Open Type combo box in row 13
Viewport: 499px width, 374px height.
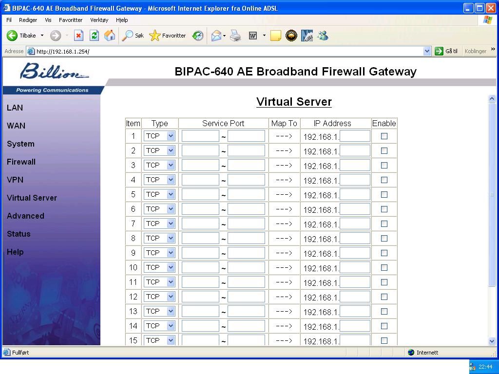tap(159, 312)
